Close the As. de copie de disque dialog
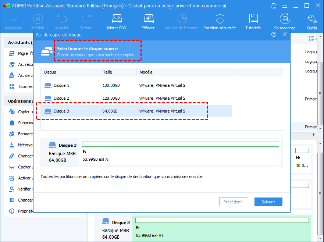Viewport: 324px width, 242px height. [x=285, y=35]
